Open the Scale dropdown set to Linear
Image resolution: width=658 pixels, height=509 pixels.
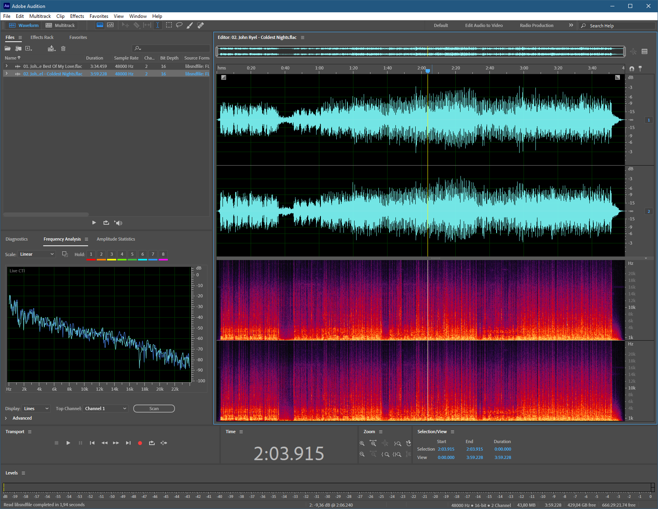coord(37,254)
